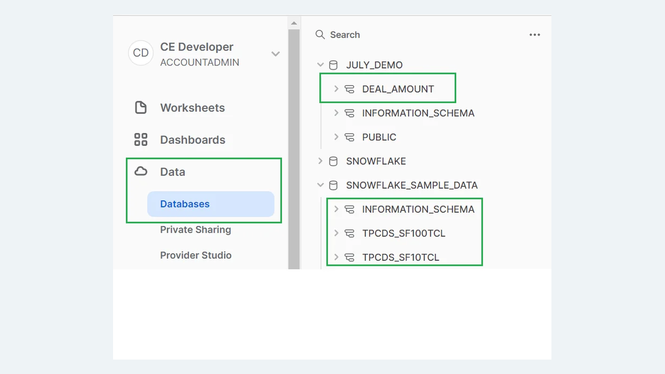Click the schema icon of INFORMATION_SCHEMA under SNOWFLAKE_SAMPLE_DATA
665x374 pixels.
pyautogui.click(x=349, y=209)
